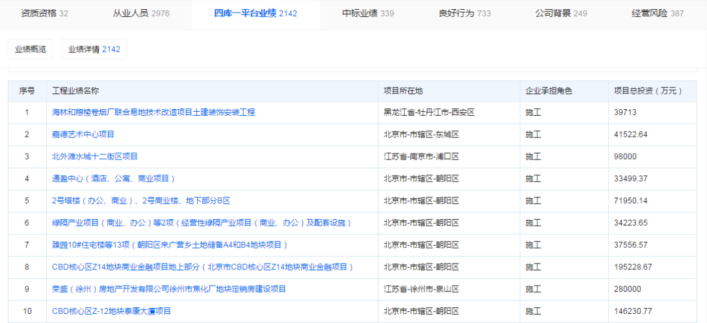
Task: Click the 序号 column header
Action: coord(27,91)
